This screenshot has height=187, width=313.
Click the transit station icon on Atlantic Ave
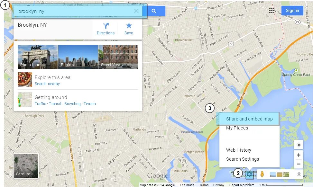click(196, 8)
